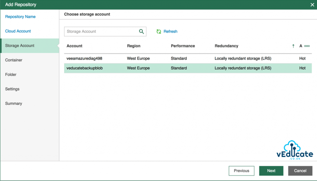
Task: Switch to the Container step
Action: click(14, 60)
